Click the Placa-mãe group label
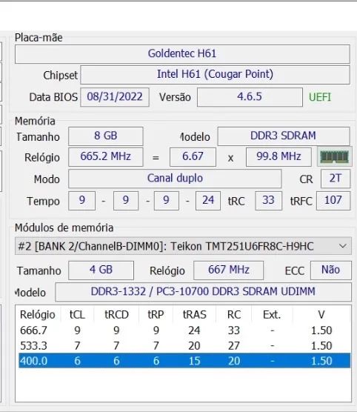The image size is (357, 412). (x=39, y=38)
